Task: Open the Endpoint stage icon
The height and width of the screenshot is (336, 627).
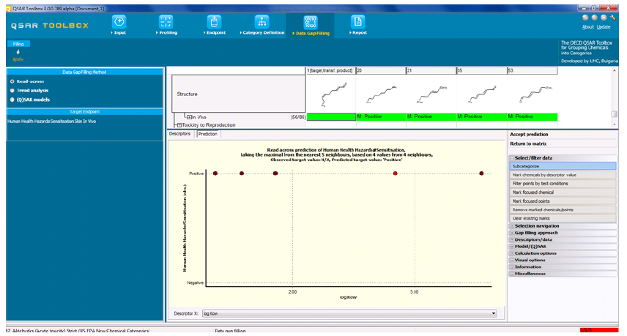Action: point(214,21)
